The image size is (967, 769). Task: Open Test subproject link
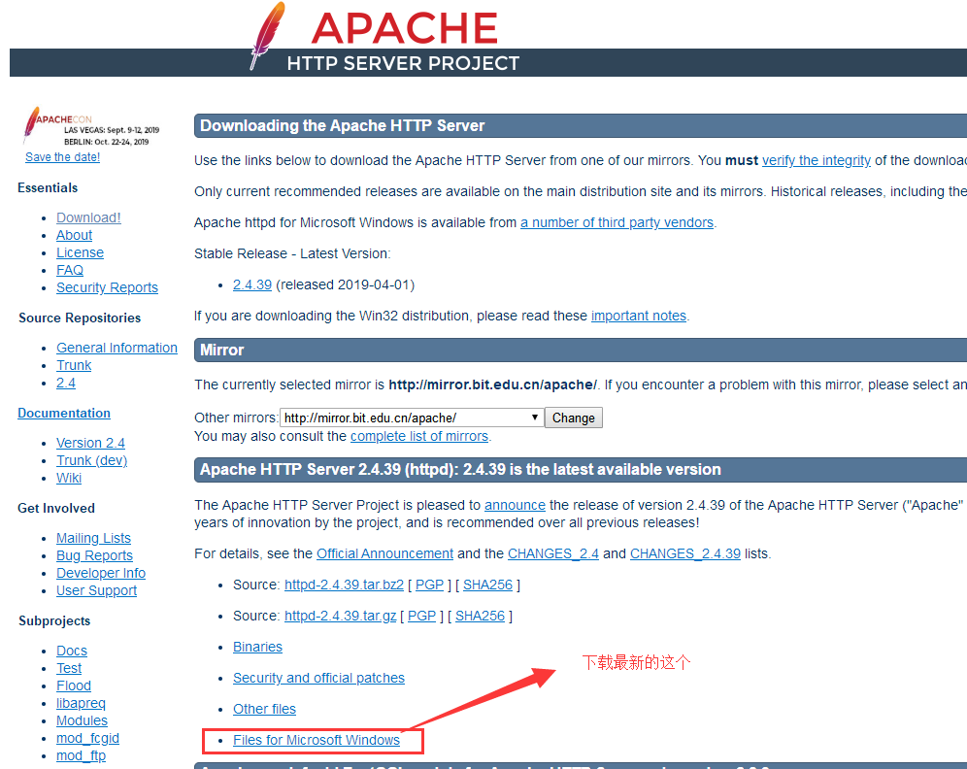[69, 668]
